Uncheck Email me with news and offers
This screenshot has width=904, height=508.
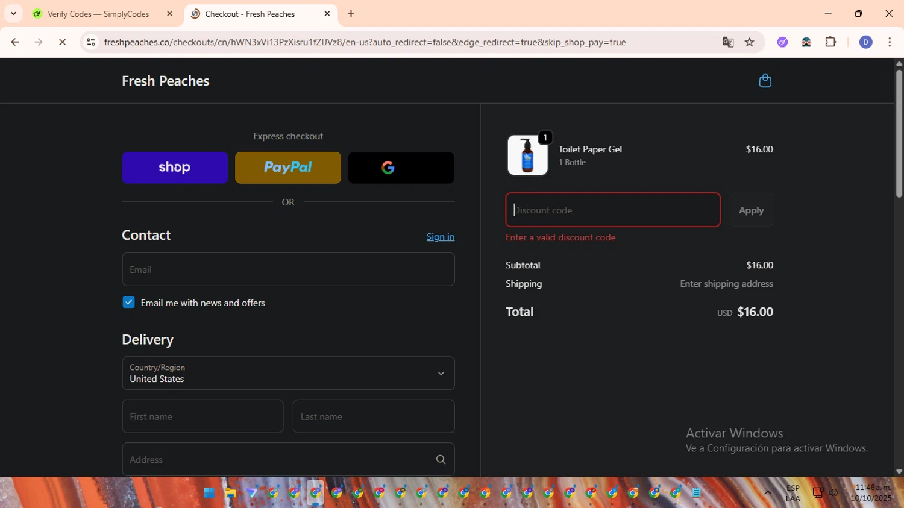(128, 303)
